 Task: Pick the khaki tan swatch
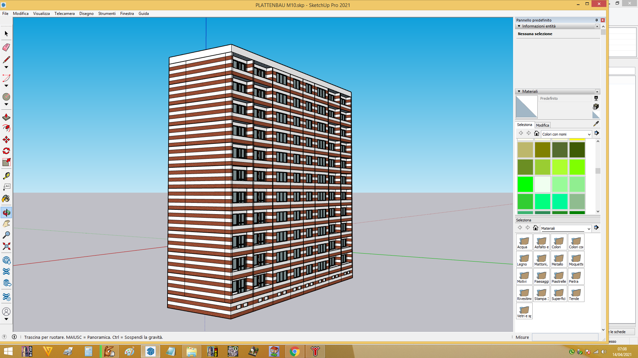pyautogui.click(x=525, y=150)
